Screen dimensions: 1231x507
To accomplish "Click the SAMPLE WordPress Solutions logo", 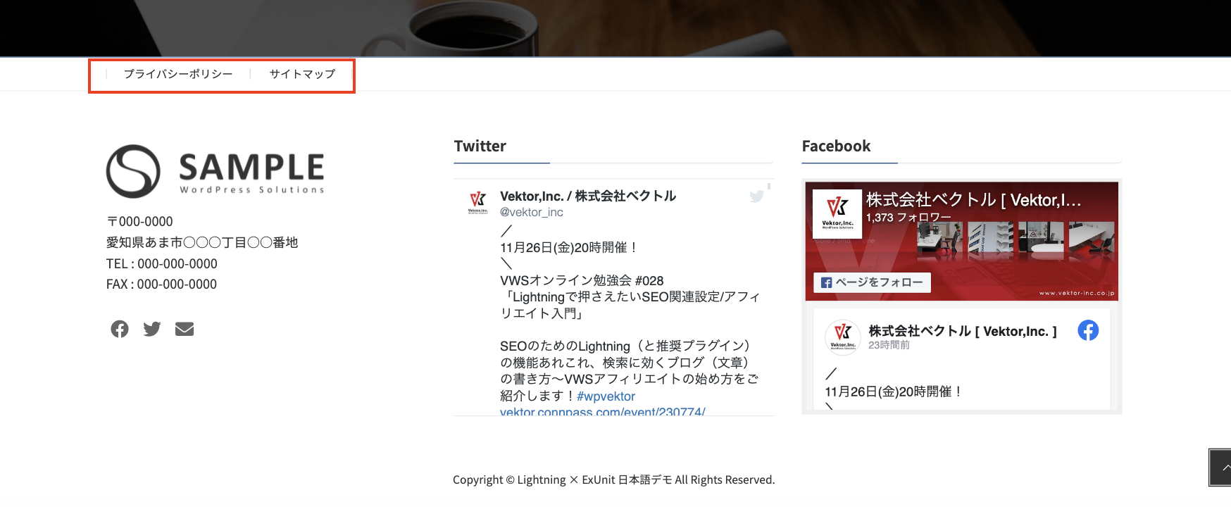I will click(215, 171).
